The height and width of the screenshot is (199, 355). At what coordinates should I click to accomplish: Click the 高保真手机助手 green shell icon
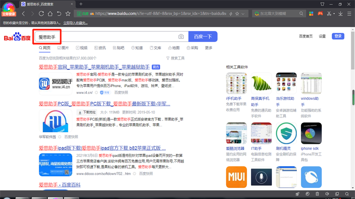point(261,83)
